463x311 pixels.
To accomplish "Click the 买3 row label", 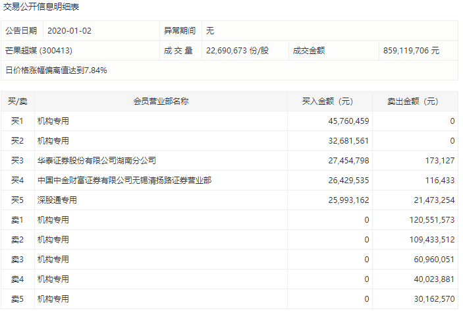I will [x=17, y=161].
